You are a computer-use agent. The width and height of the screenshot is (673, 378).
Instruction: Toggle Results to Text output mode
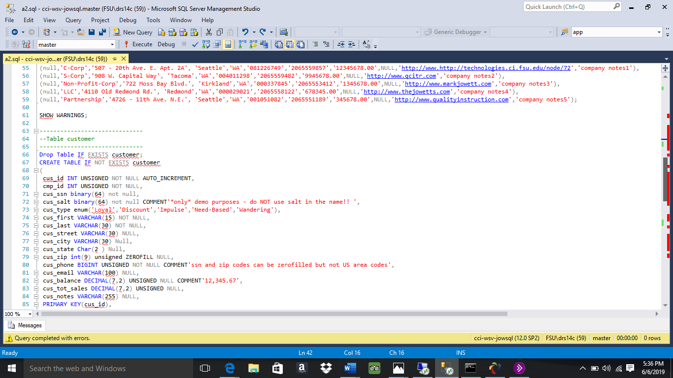tap(279, 44)
